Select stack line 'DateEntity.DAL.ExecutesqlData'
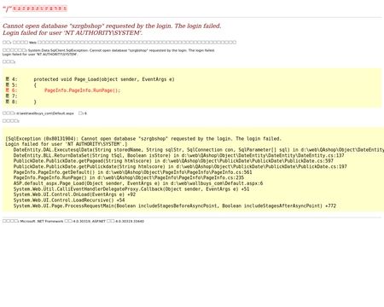384x307 pixels. pyautogui.click(x=199, y=150)
